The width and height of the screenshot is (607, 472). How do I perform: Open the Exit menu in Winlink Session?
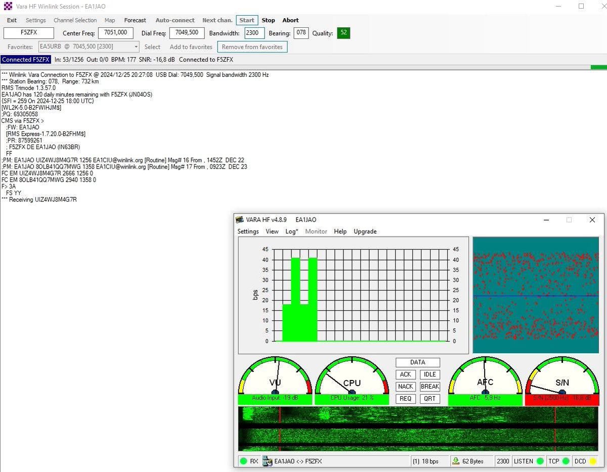pos(12,20)
